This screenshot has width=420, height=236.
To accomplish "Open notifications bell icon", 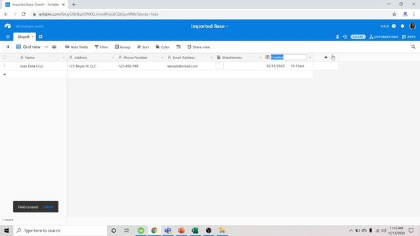I will [x=402, y=26].
